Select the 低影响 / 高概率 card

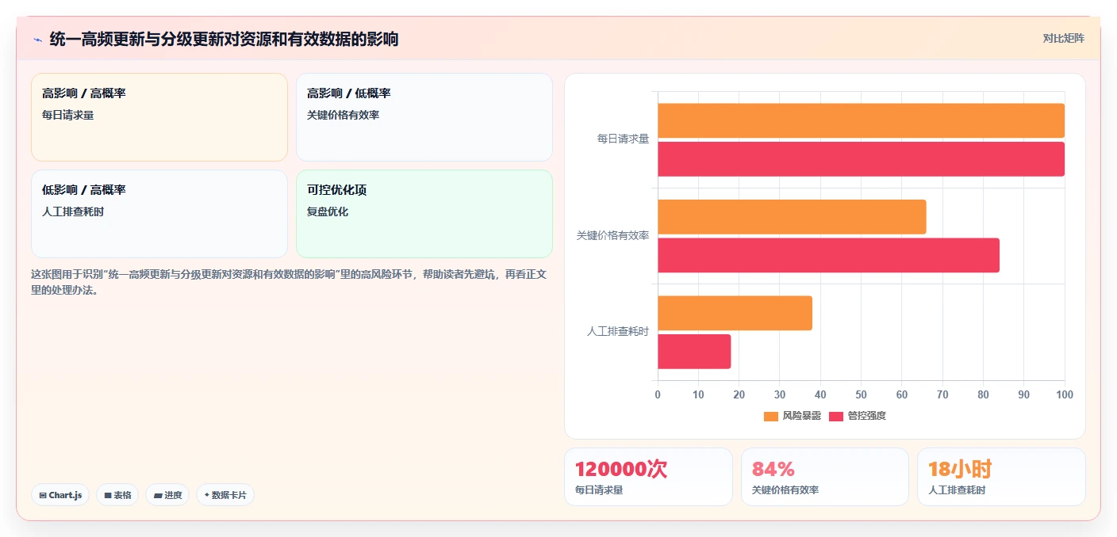coord(159,214)
